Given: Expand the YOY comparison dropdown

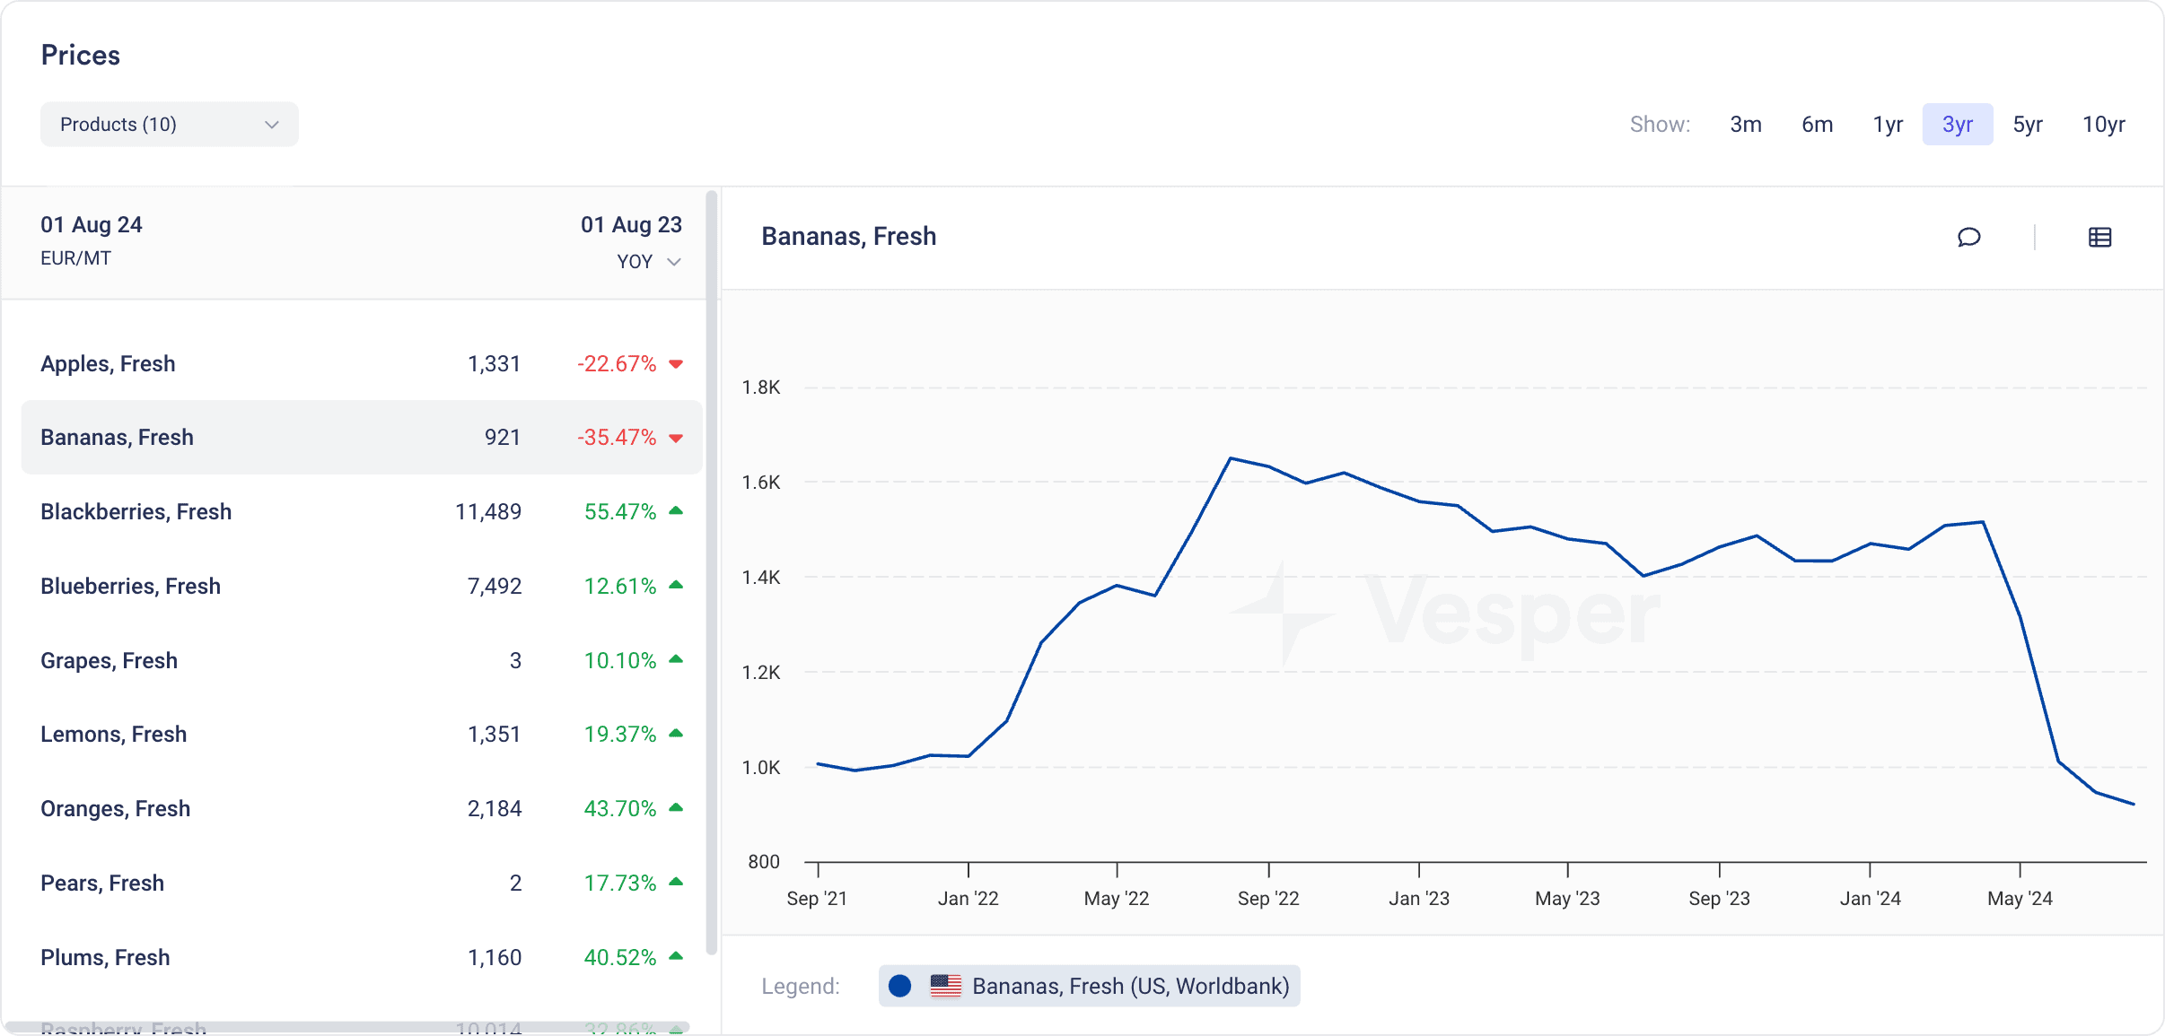Looking at the screenshot, I should pos(649,262).
